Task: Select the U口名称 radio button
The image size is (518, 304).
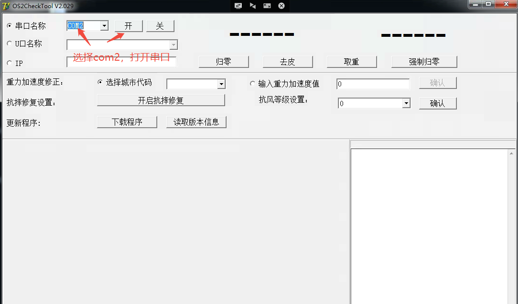Action: point(9,43)
